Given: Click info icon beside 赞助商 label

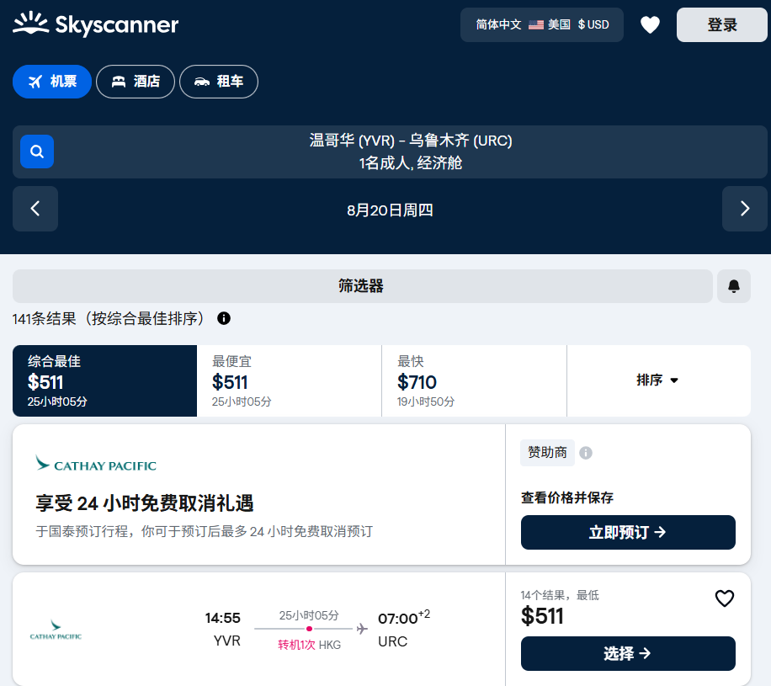Looking at the screenshot, I should click(x=586, y=453).
